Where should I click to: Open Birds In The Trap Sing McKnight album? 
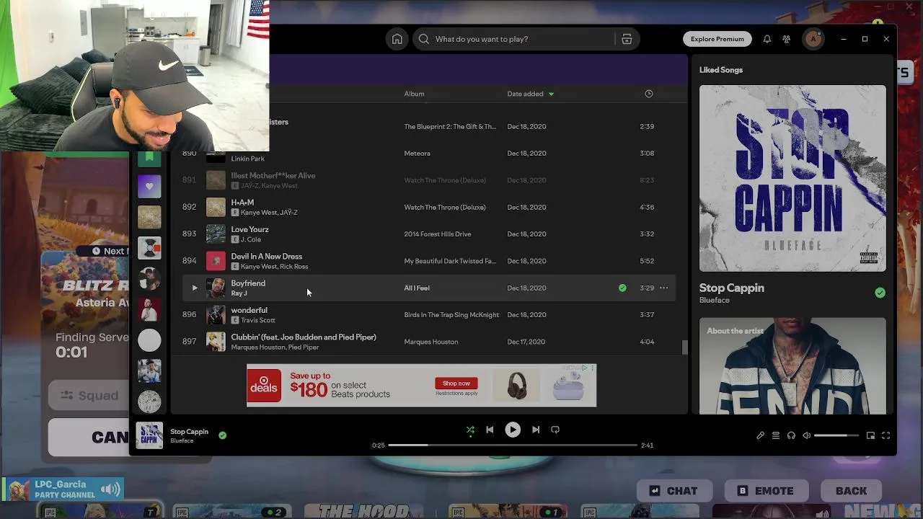tap(451, 315)
